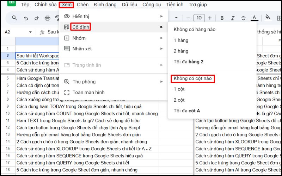Open the Định dạng menu
The height and width of the screenshot is (176, 282).
(x=105, y=5)
